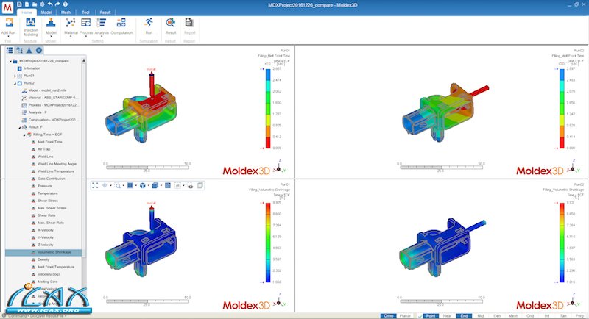Click the Add Run icon
Viewport: 589px width, 319px height.
point(9,23)
